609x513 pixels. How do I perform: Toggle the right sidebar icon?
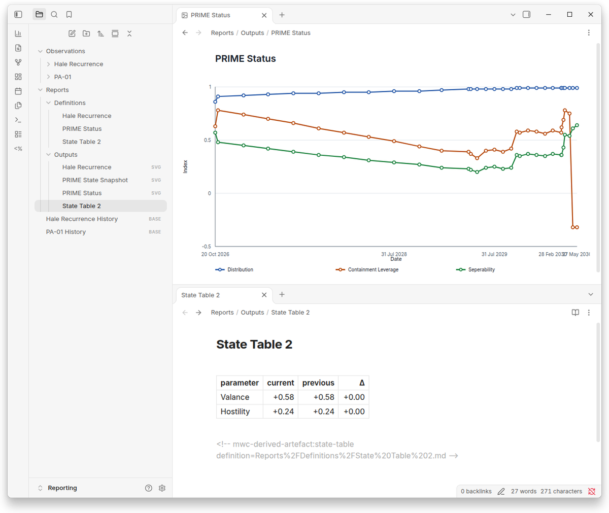click(x=527, y=15)
